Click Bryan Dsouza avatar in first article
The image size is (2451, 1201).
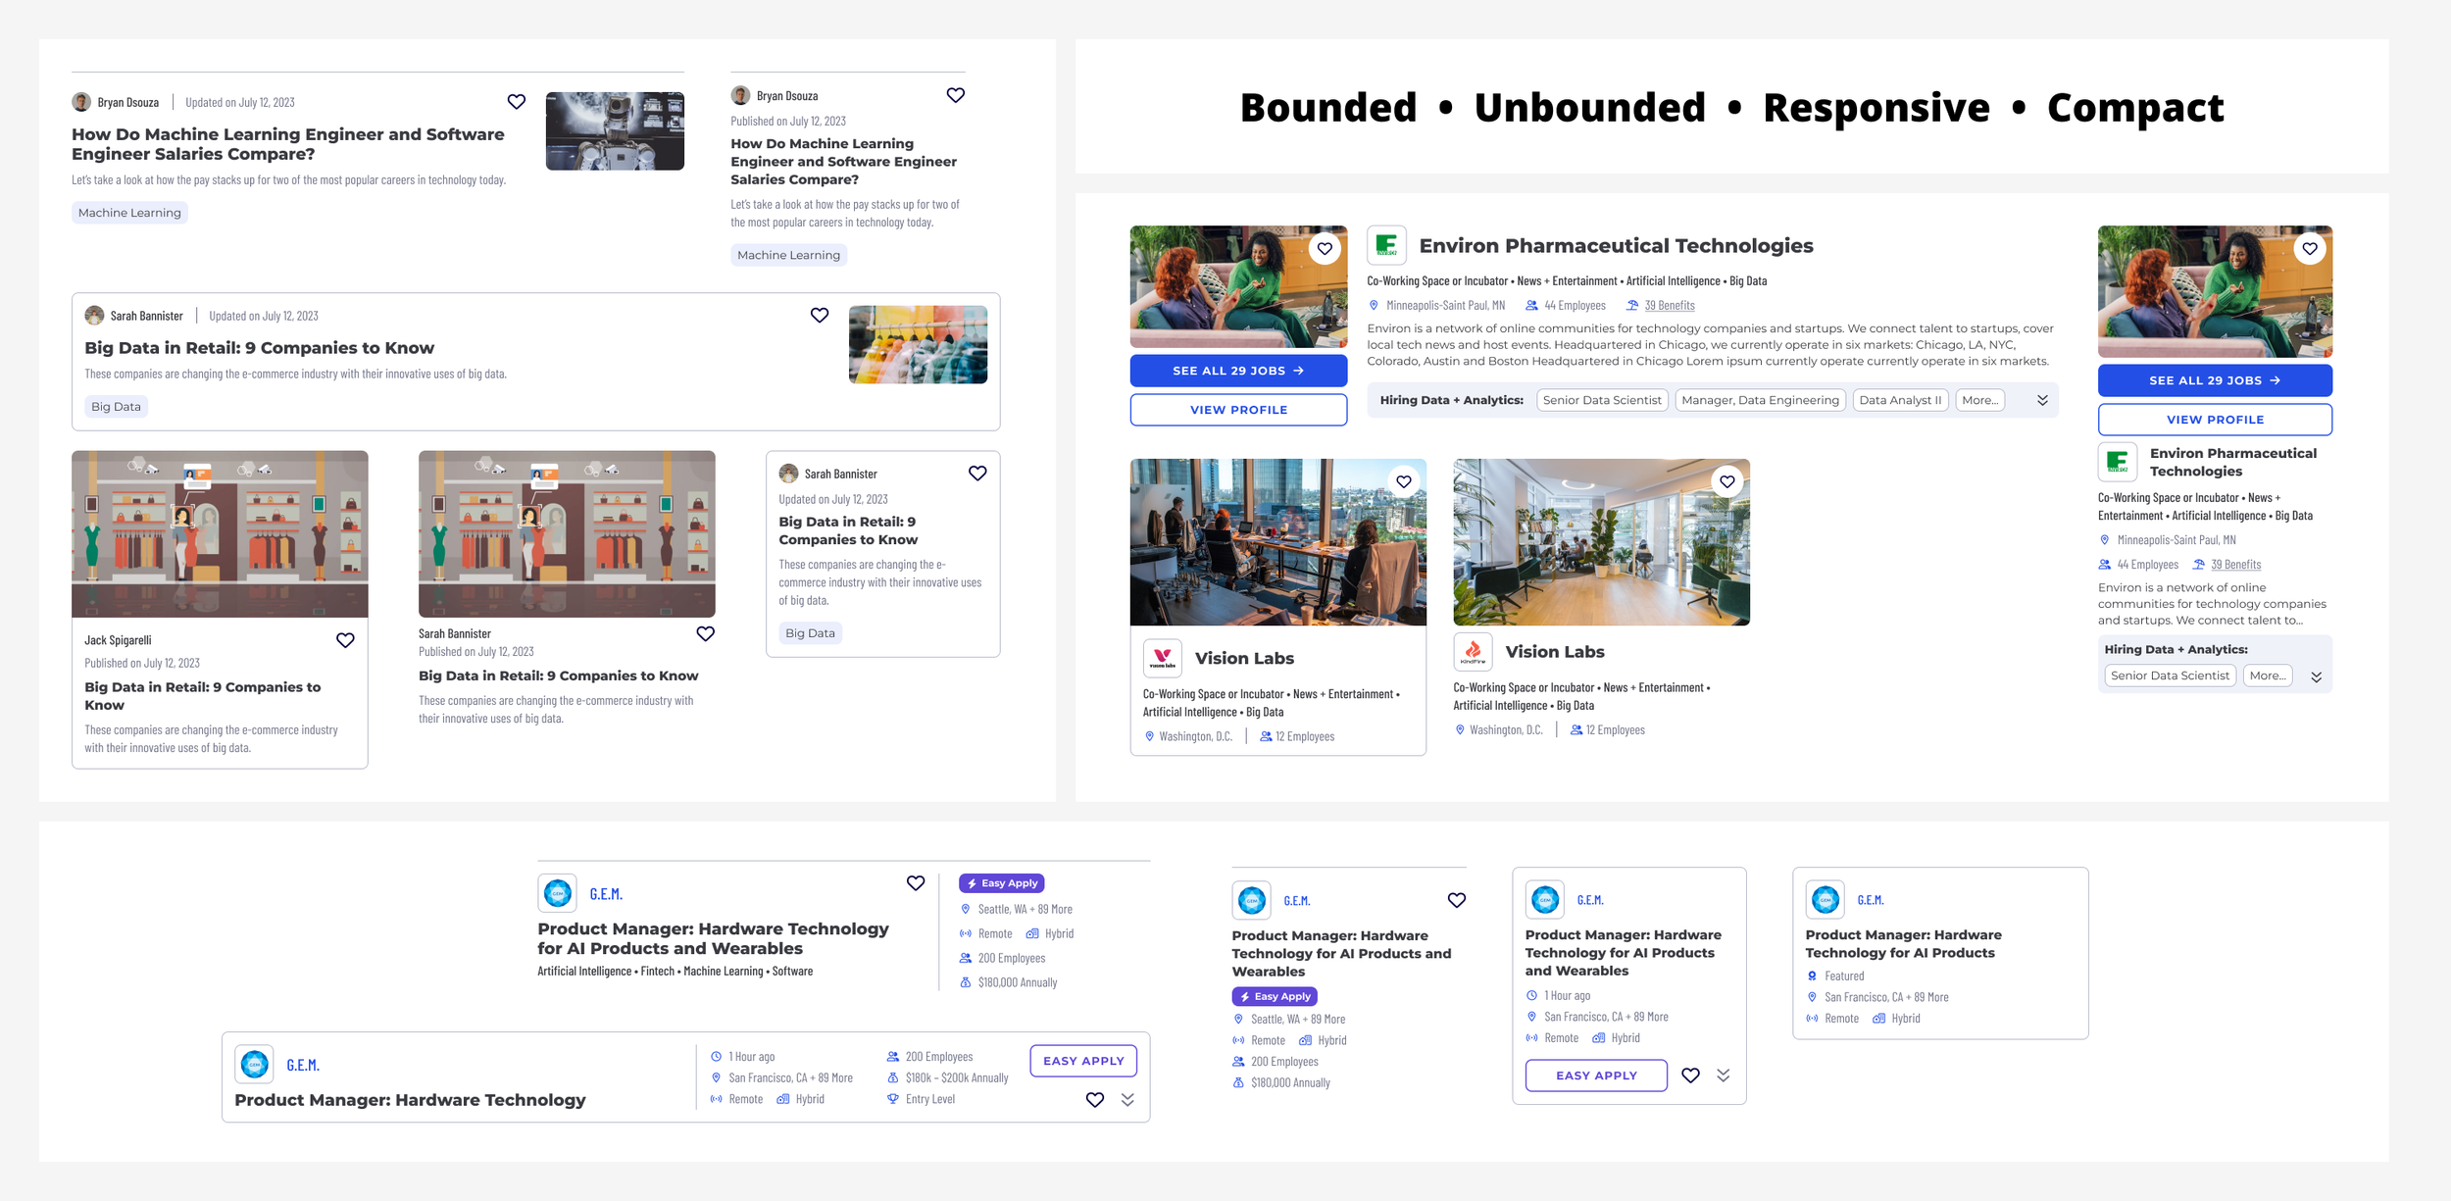81,102
